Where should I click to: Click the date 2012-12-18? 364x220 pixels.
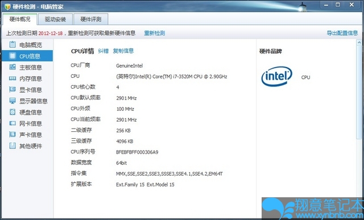coord(51,33)
